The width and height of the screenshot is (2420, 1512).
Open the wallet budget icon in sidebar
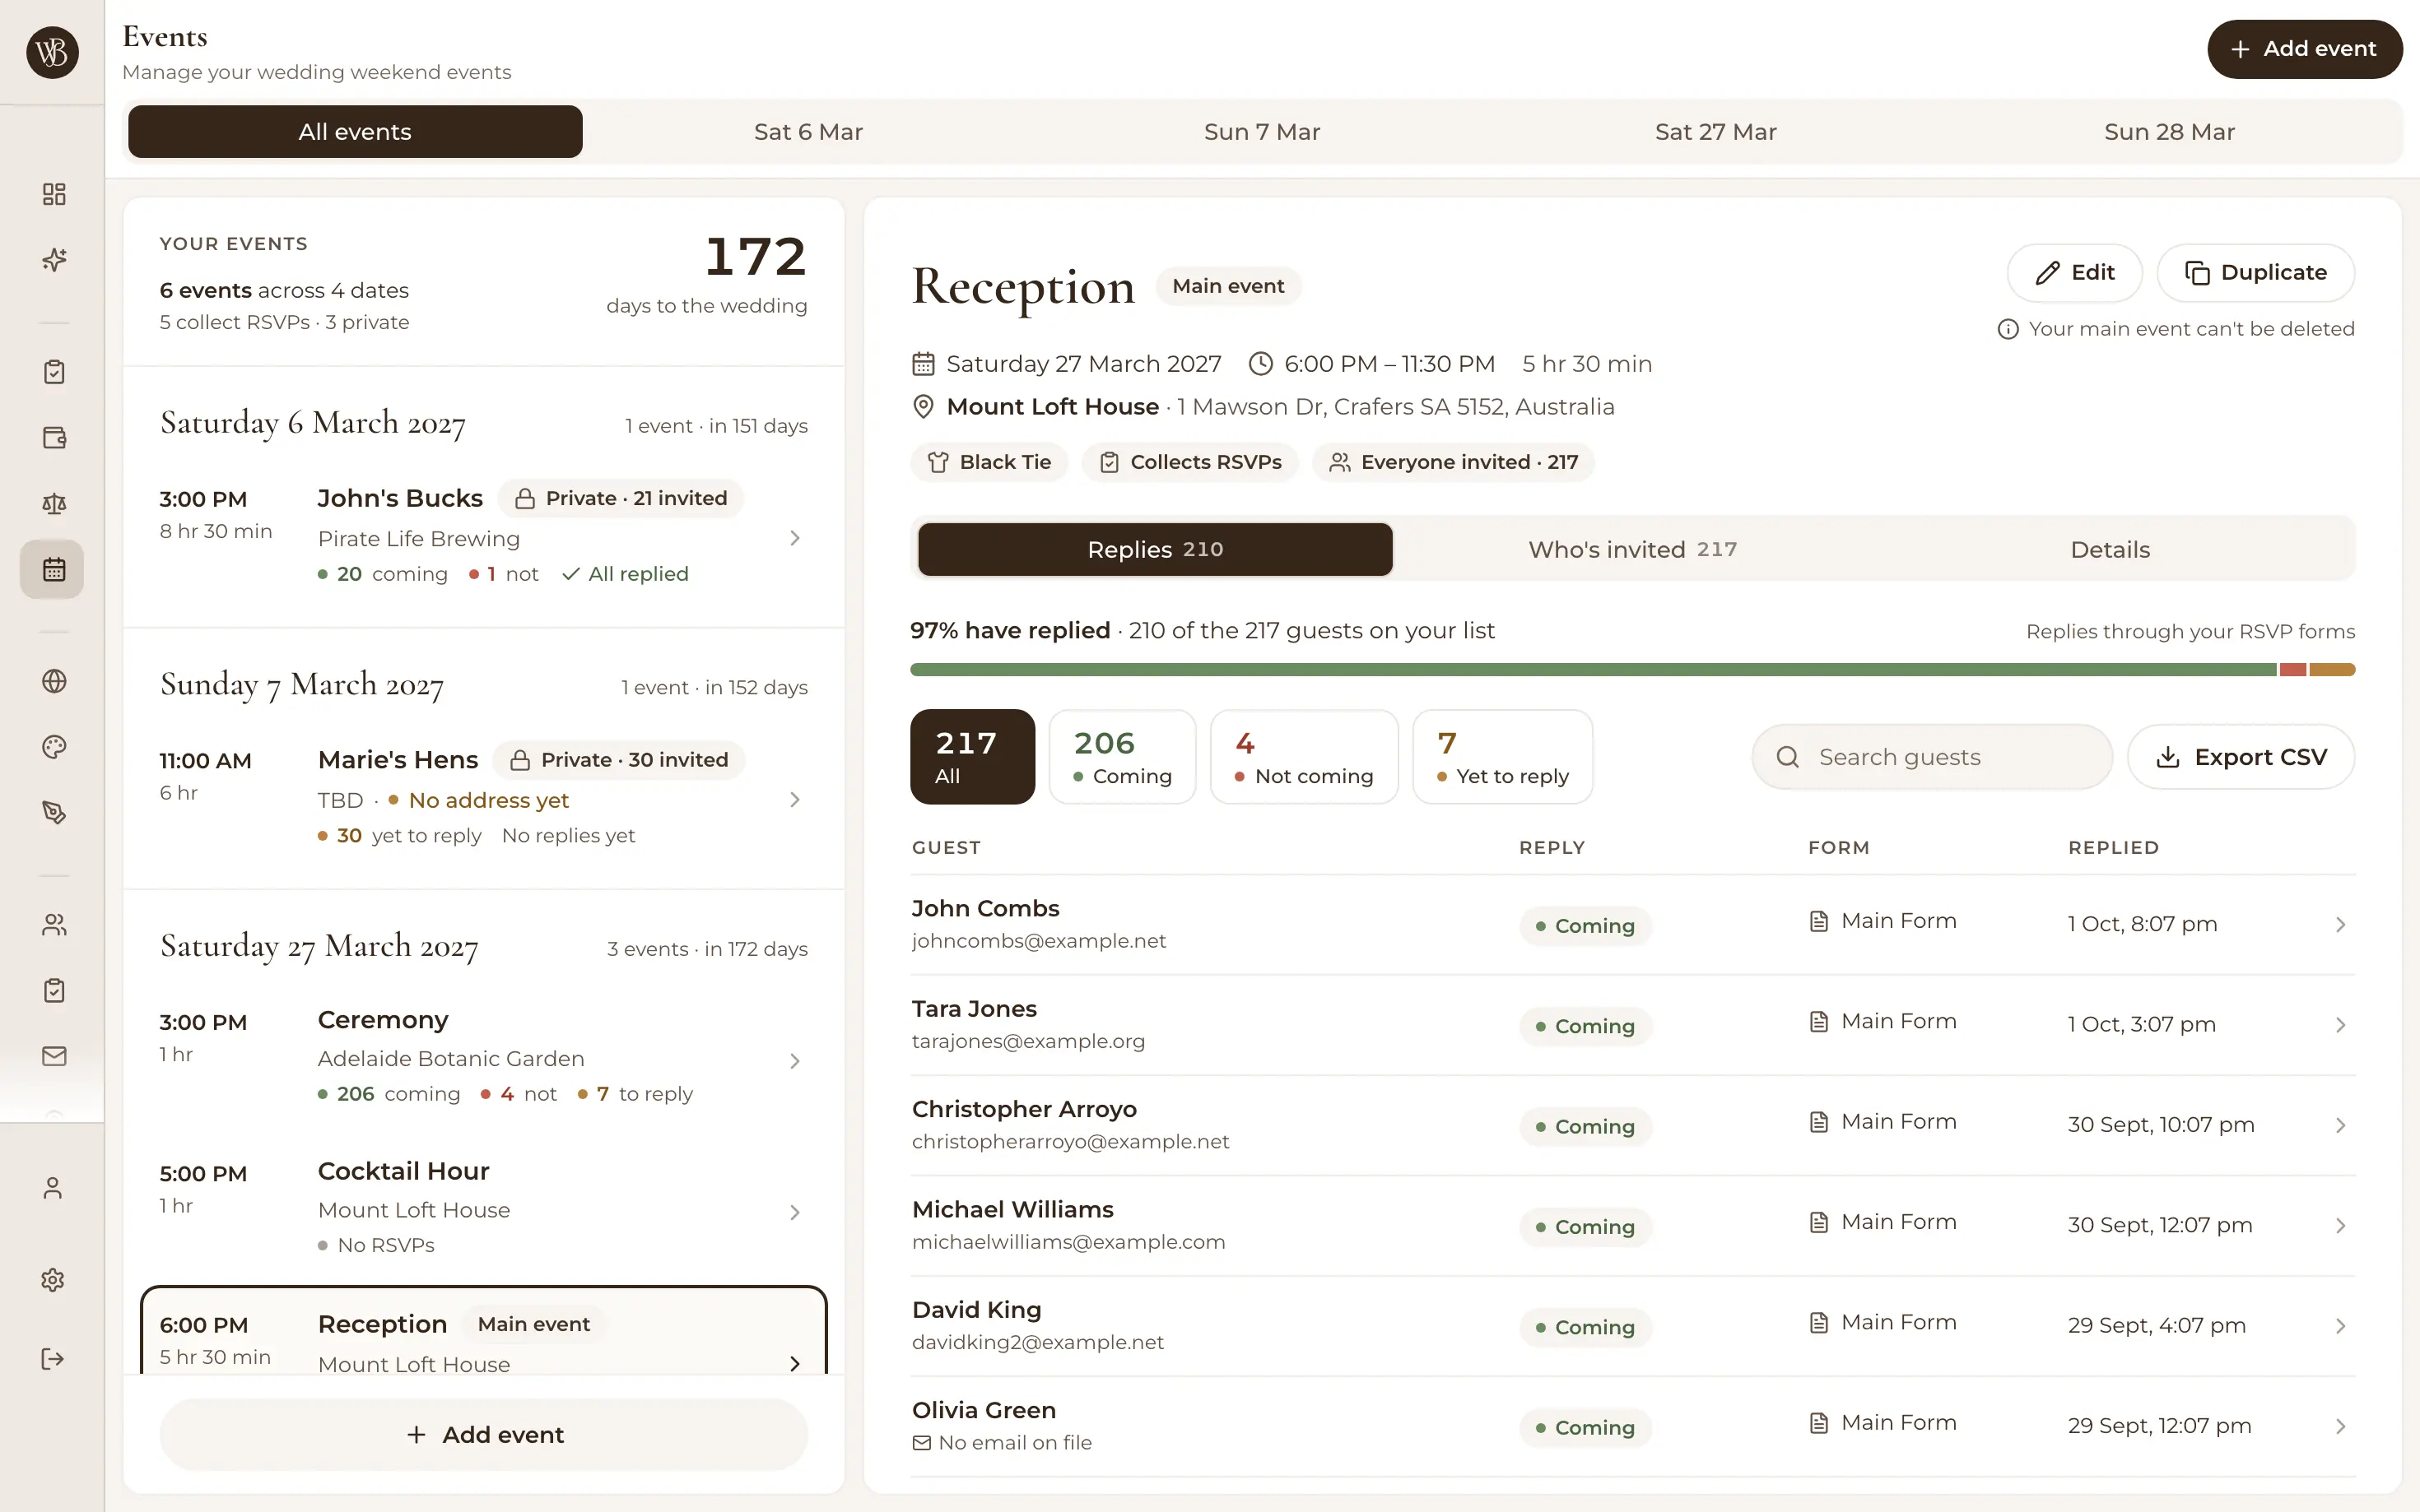click(x=54, y=438)
